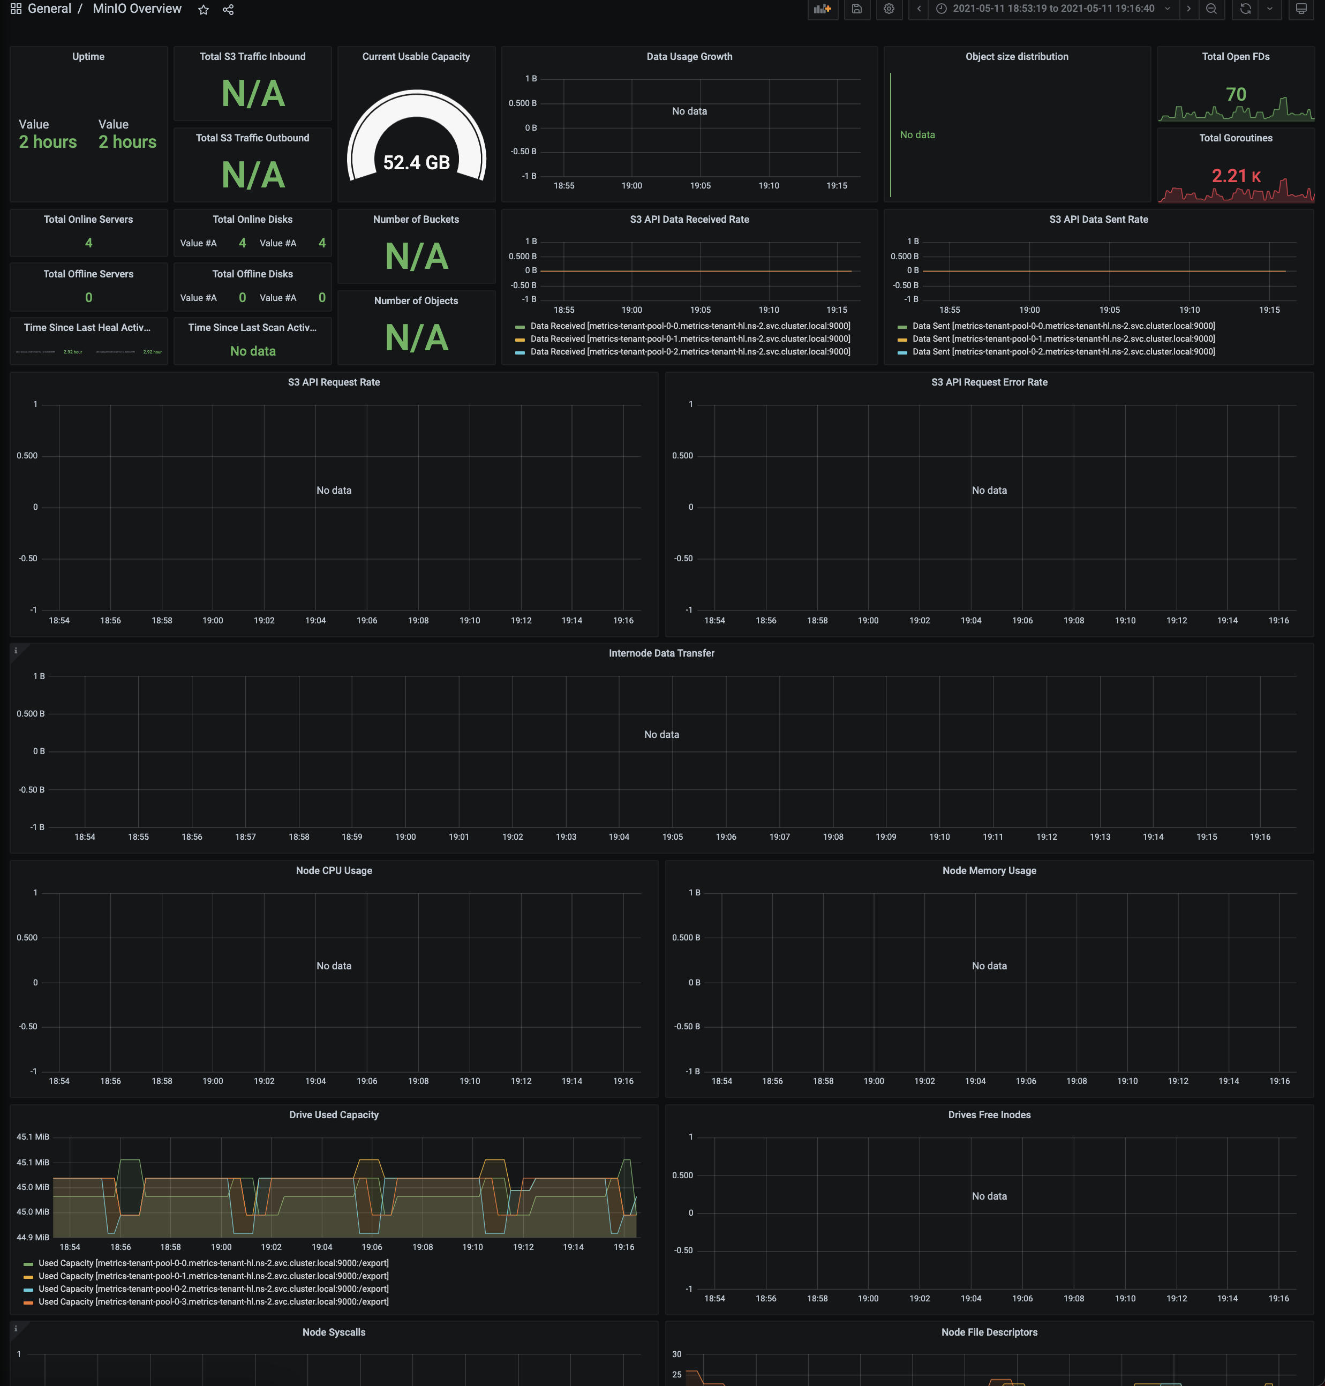Open S3 API Data Received Rate title
Screen dimensions: 1325x1386
click(689, 220)
